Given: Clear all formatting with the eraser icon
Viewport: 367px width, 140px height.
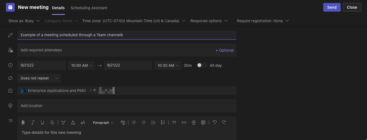Looking at the screenshot, I should click(123, 122).
